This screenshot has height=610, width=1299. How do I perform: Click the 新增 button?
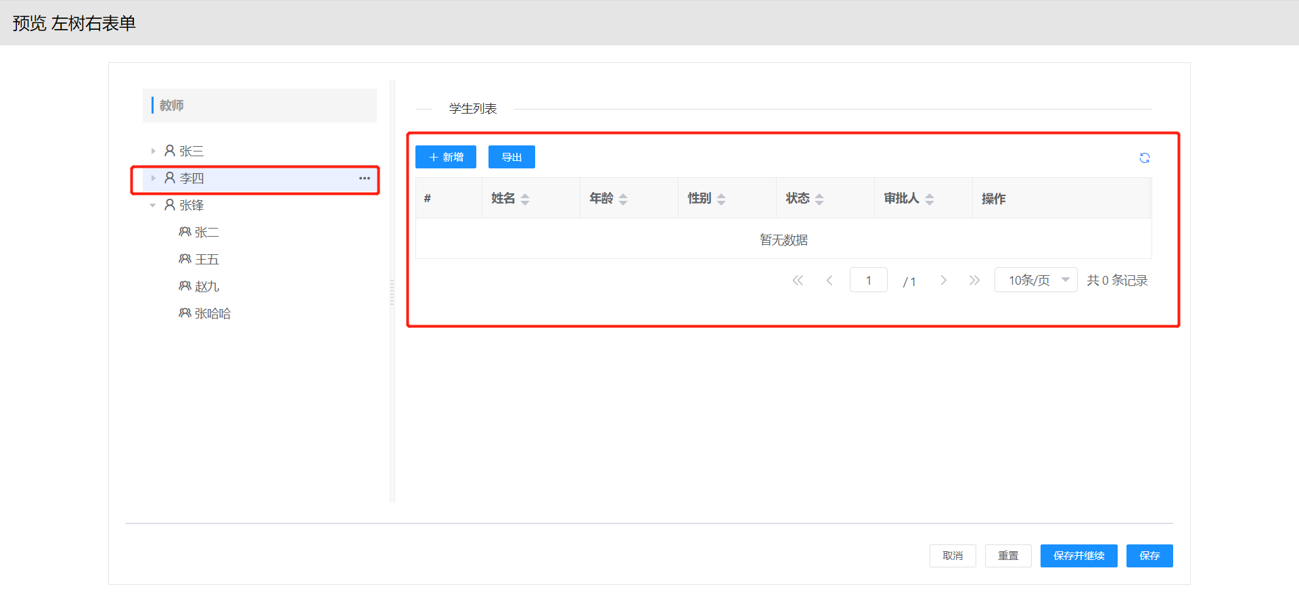click(x=446, y=158)
